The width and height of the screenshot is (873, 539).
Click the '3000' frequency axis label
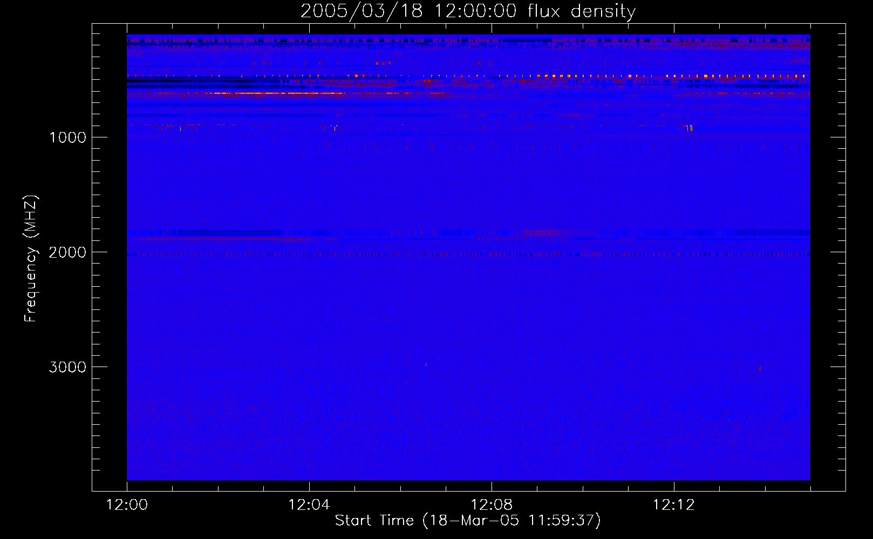pyautogui.click(x=67, y=367)
